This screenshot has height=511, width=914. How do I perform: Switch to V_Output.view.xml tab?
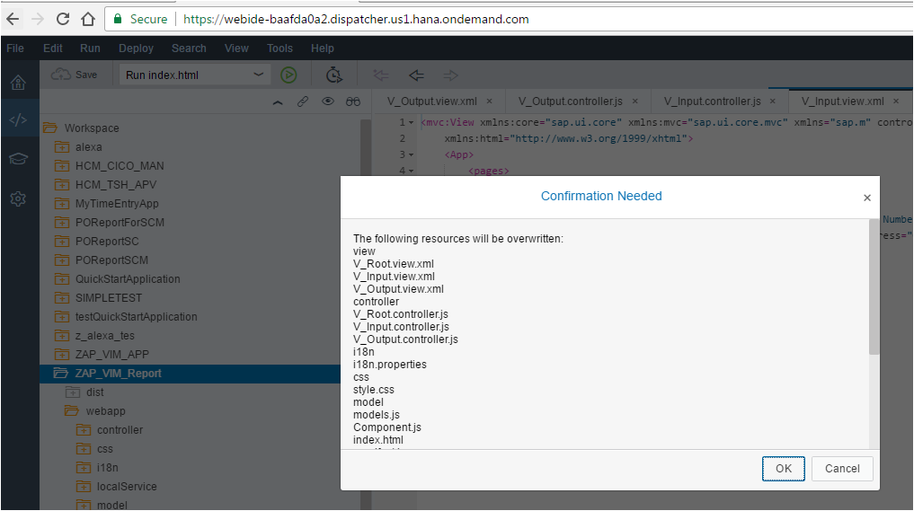coord(432,101)
